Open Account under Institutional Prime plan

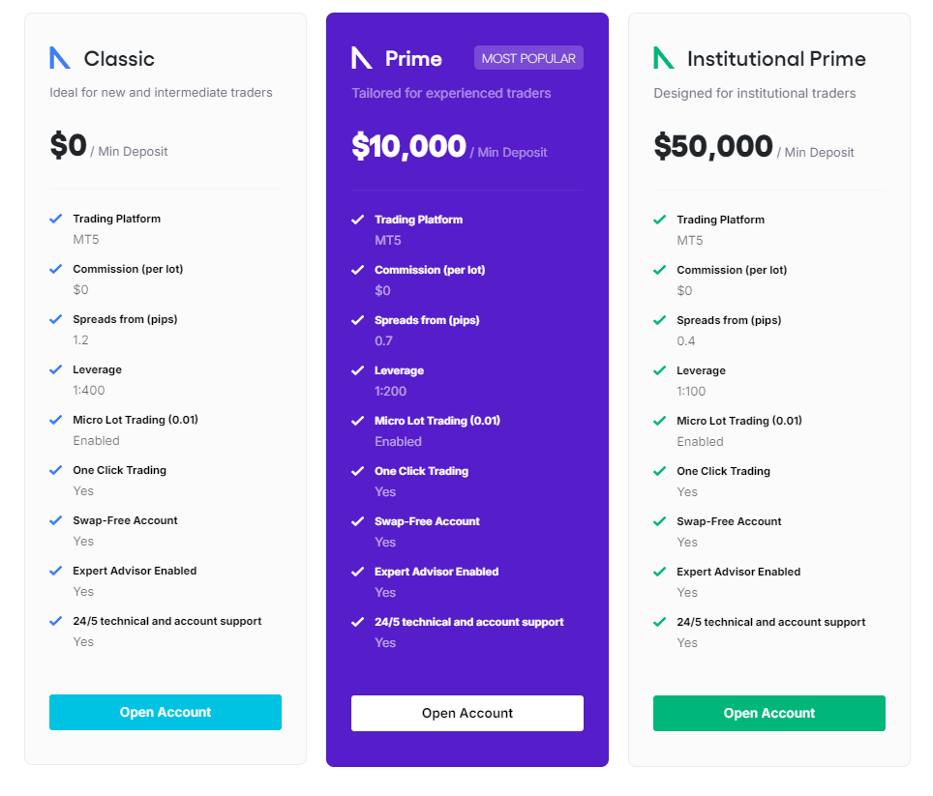768,714
